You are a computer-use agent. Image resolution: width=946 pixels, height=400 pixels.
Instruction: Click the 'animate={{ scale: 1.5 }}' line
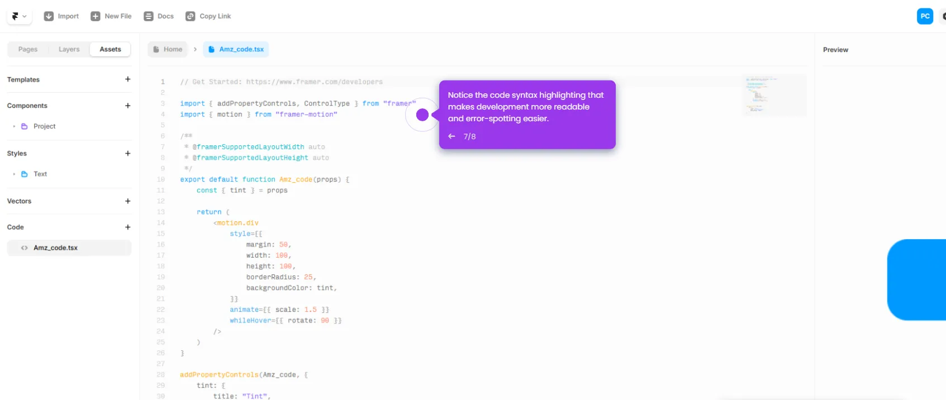(x=279, y=309)
